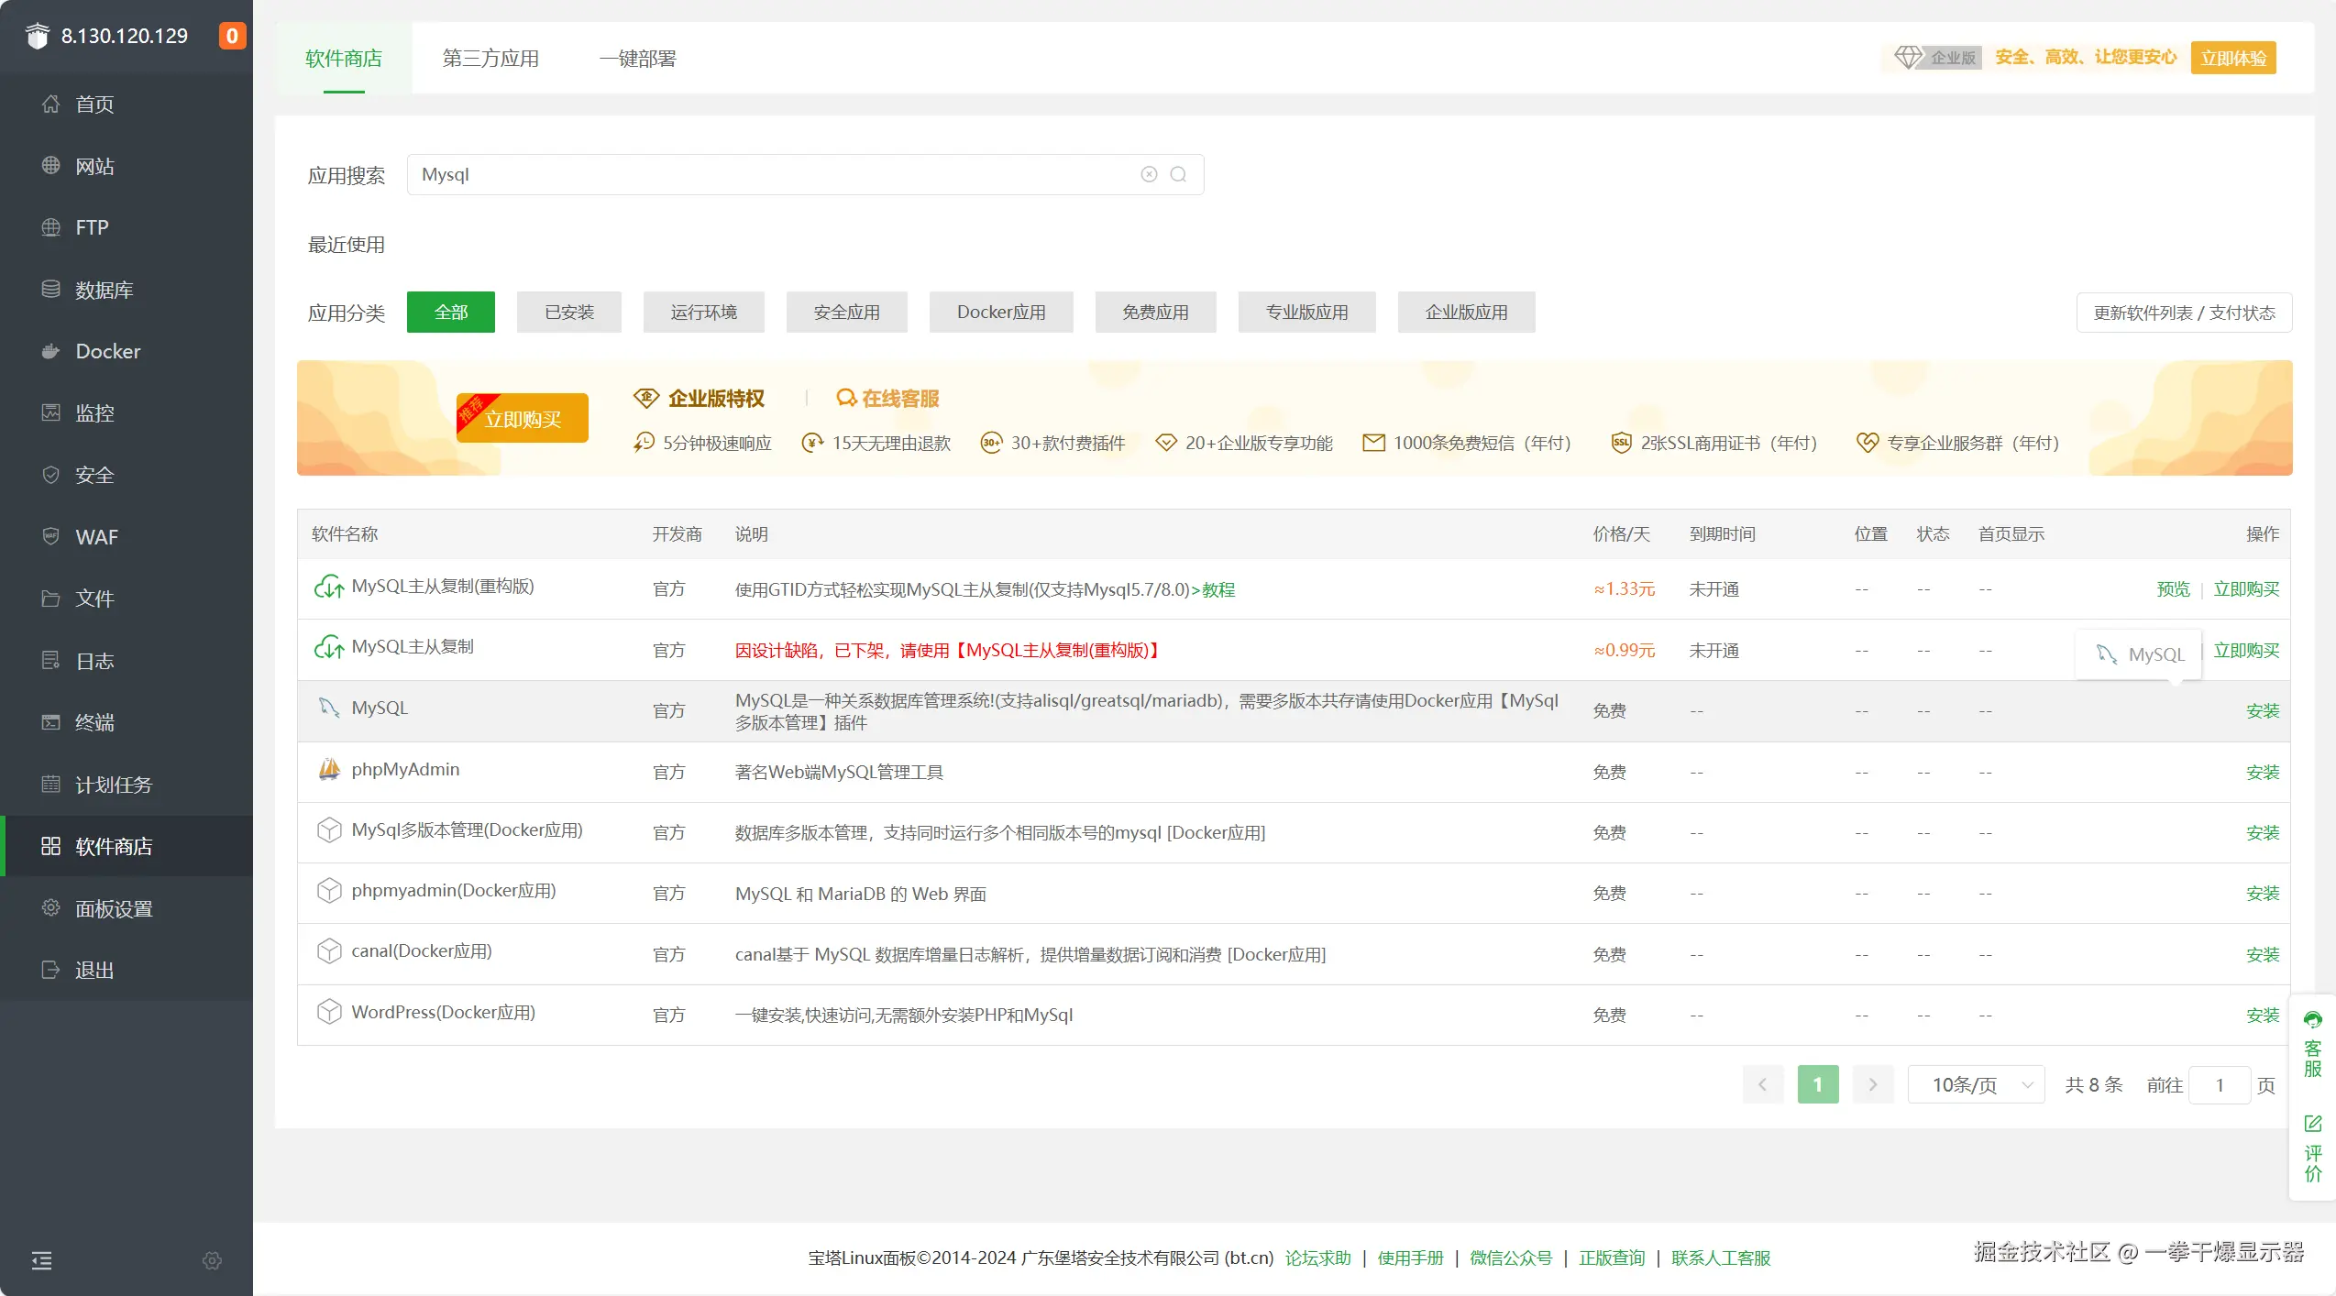Screen dimensions: 2336x1296
Task: Click the search magnifier icon
Action: coord(1178,174)
